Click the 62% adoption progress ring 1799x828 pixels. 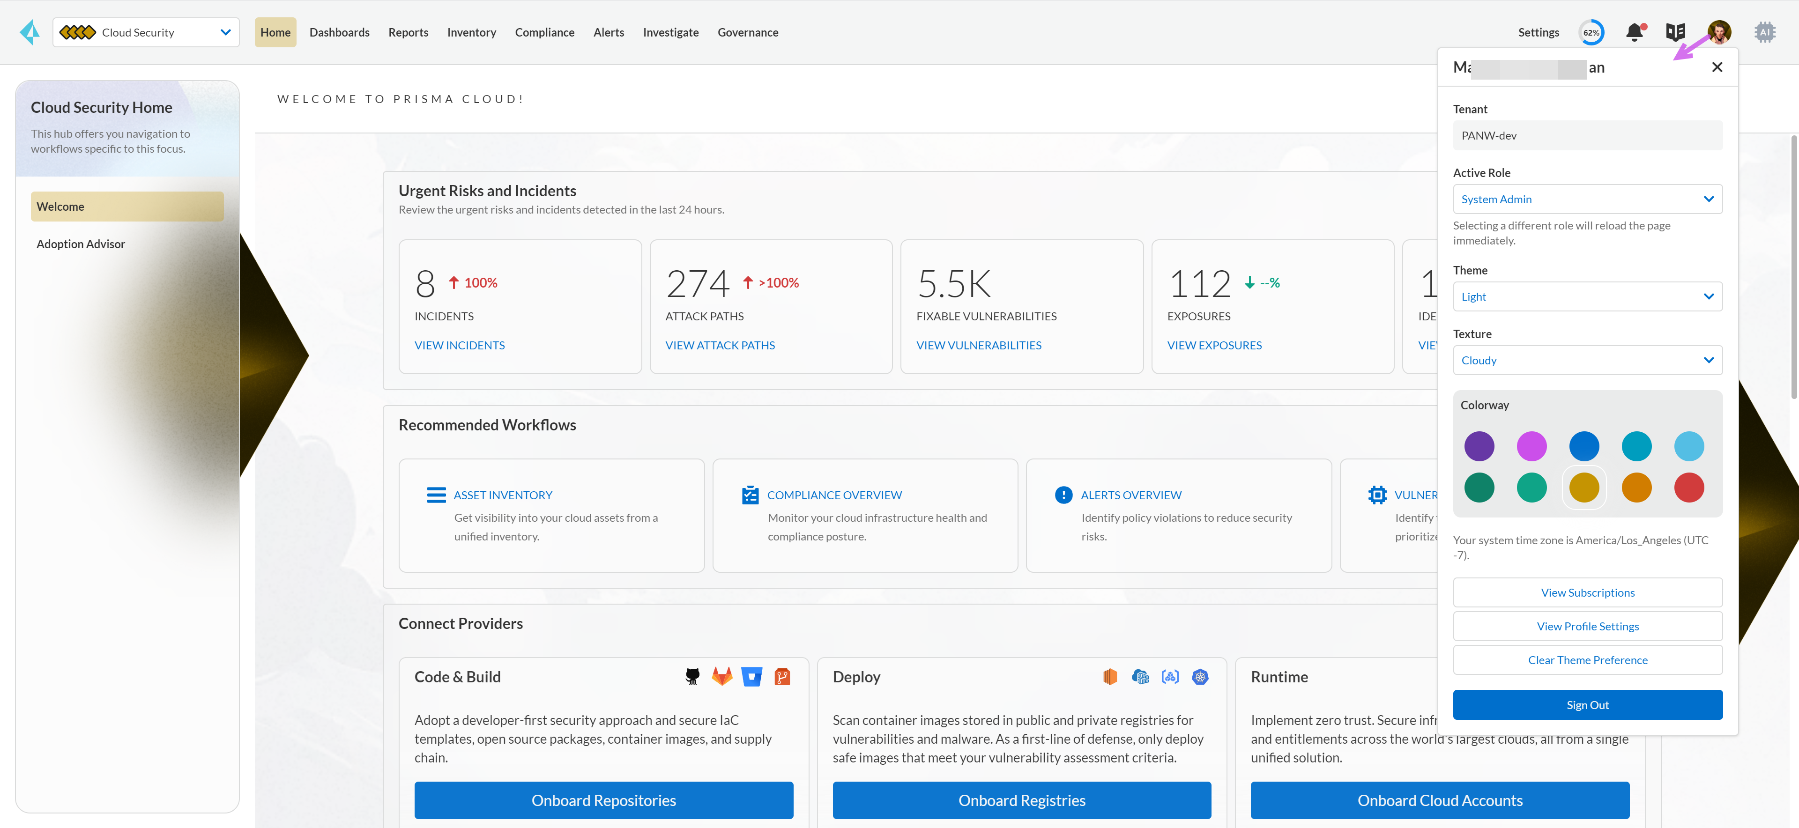(x=1591, y=32)
